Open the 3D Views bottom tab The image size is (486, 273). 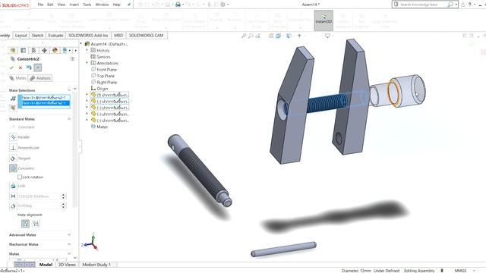point(67,265)
